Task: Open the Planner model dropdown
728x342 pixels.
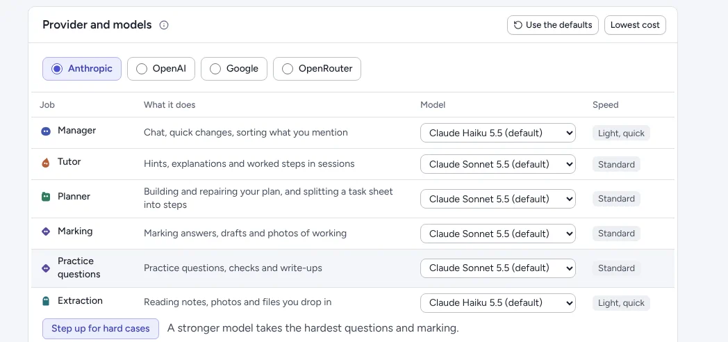Action: tap(497, 199)
